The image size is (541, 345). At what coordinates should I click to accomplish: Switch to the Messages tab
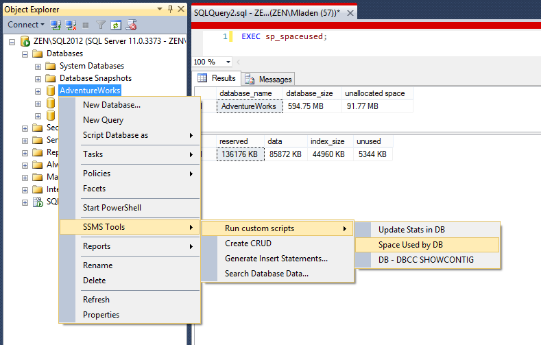click(x=268, y=80)
